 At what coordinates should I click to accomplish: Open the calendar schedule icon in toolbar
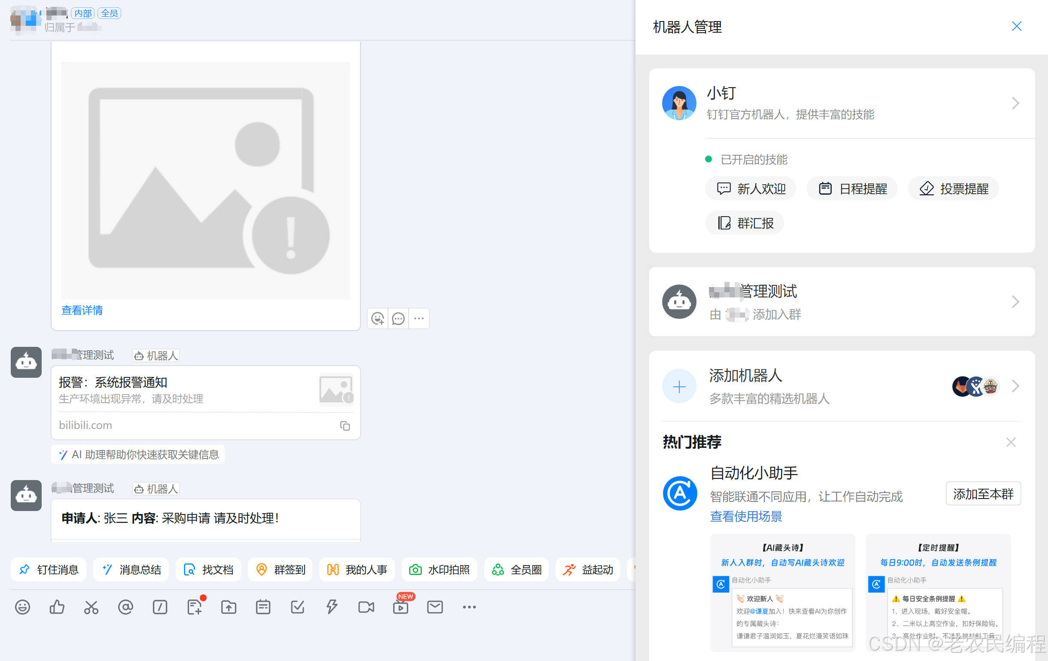[263, 606]
